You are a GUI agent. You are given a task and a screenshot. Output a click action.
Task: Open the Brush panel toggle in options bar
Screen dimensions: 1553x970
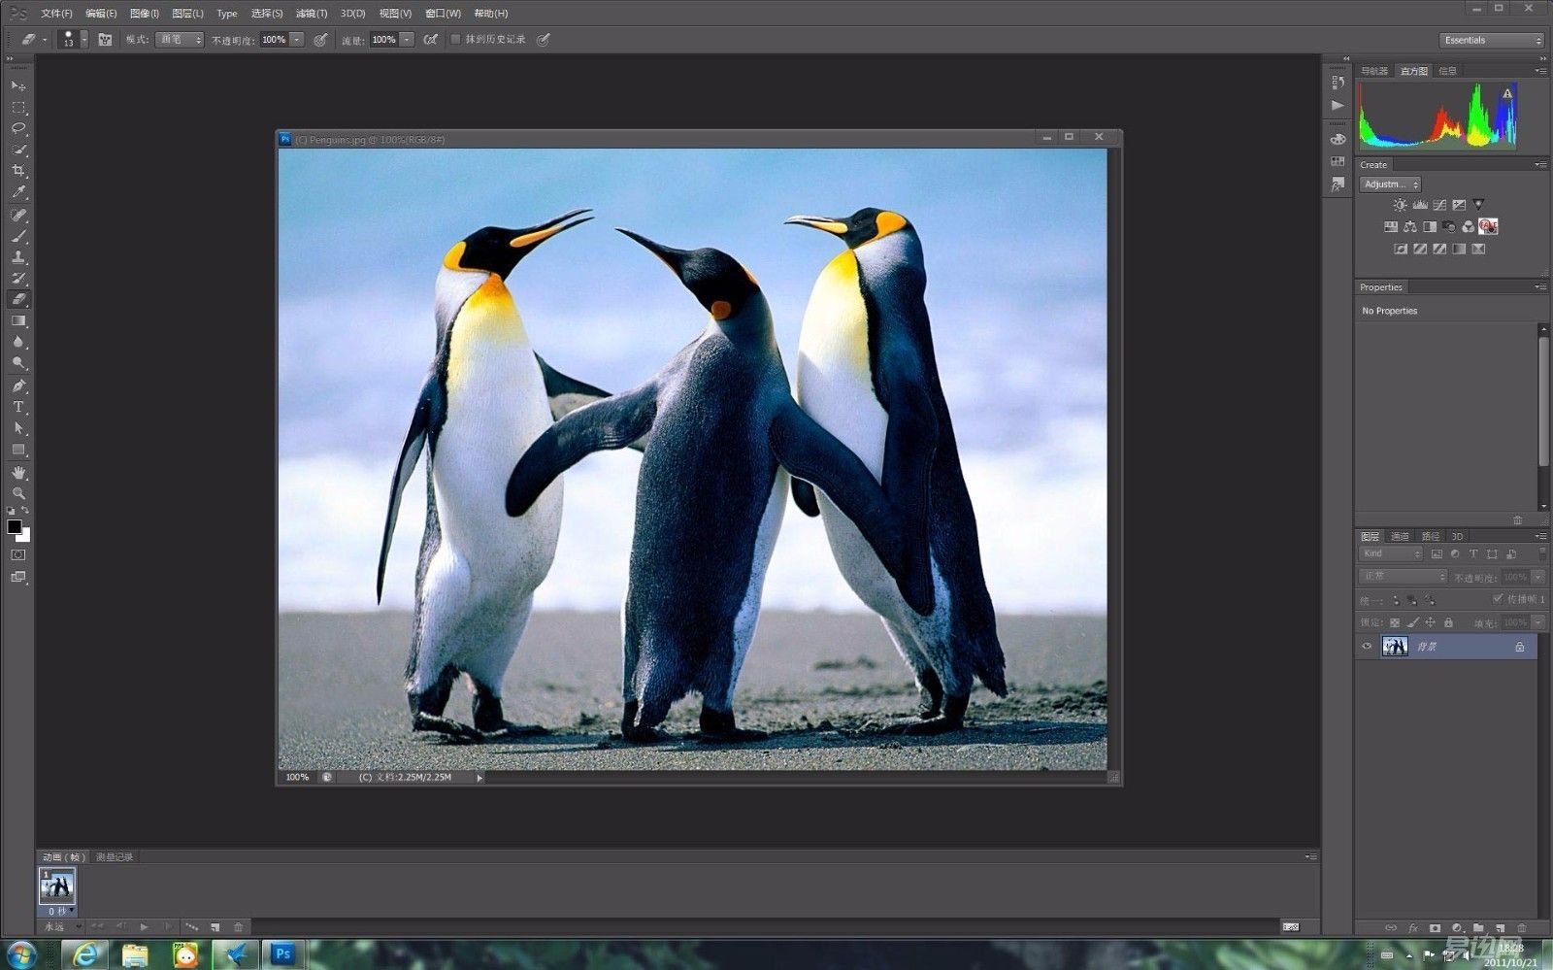105,40
